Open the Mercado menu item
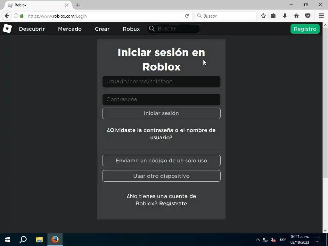This screenshot has width=328, height=246. click(x=70, y=29)
